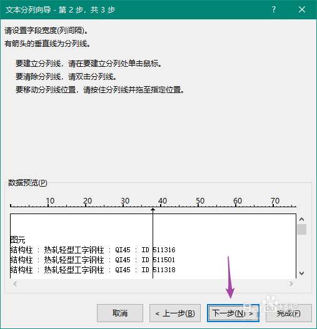
Task: Click horizontal scroll right arrow in preview
Action: pos(291,283)
